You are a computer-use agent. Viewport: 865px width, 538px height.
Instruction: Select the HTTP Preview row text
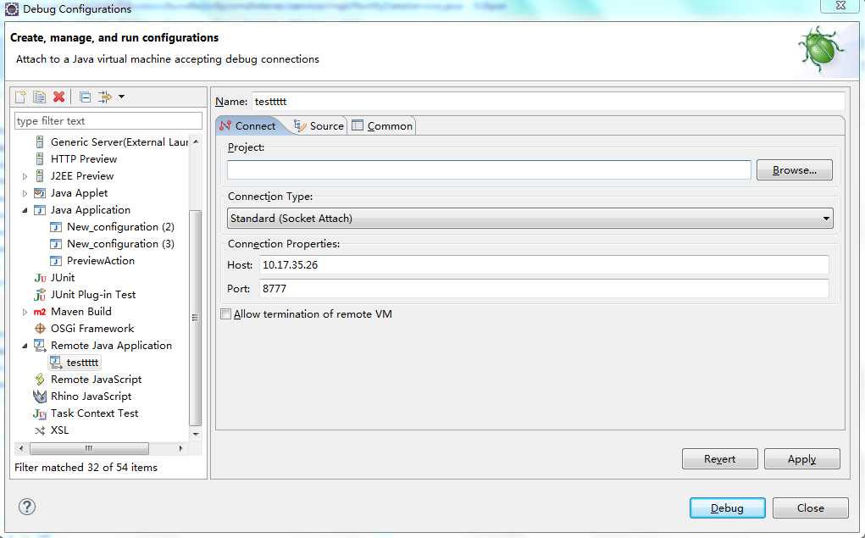tap(84, 159)
